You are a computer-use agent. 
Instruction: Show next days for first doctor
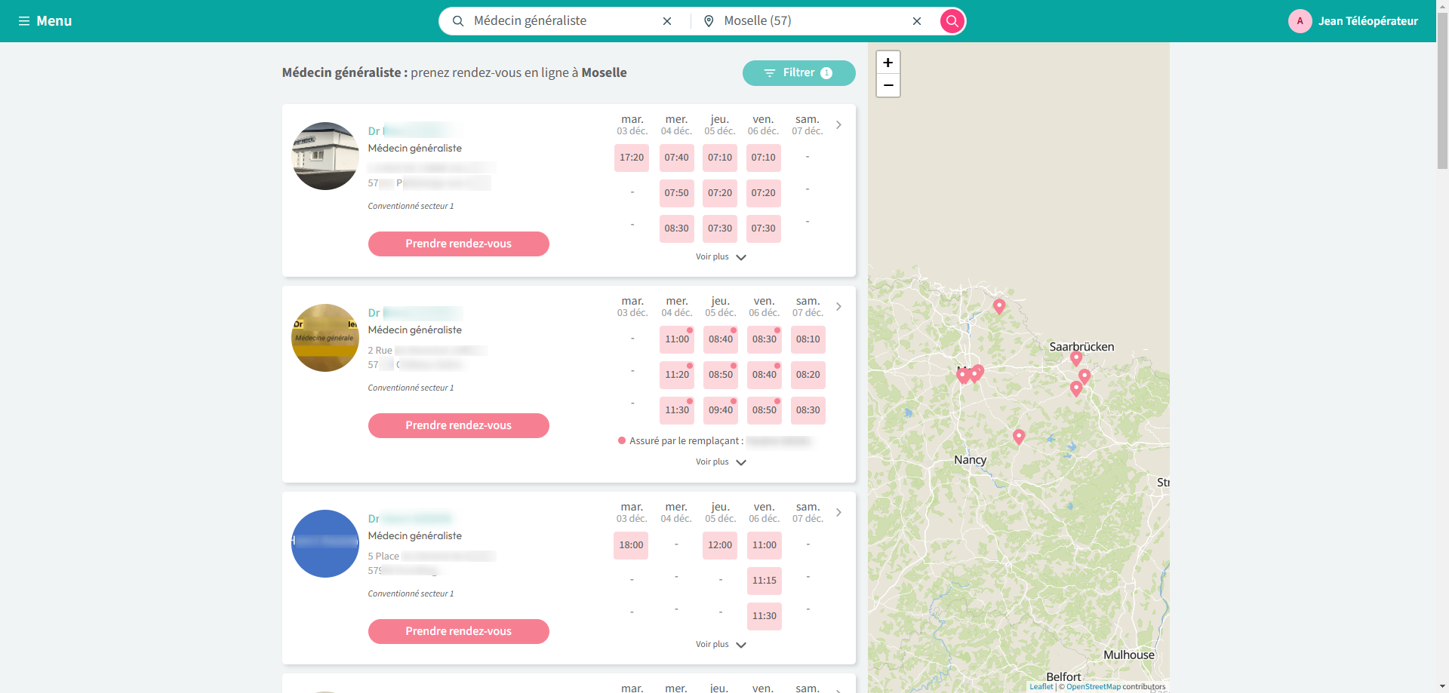(838, 125)
